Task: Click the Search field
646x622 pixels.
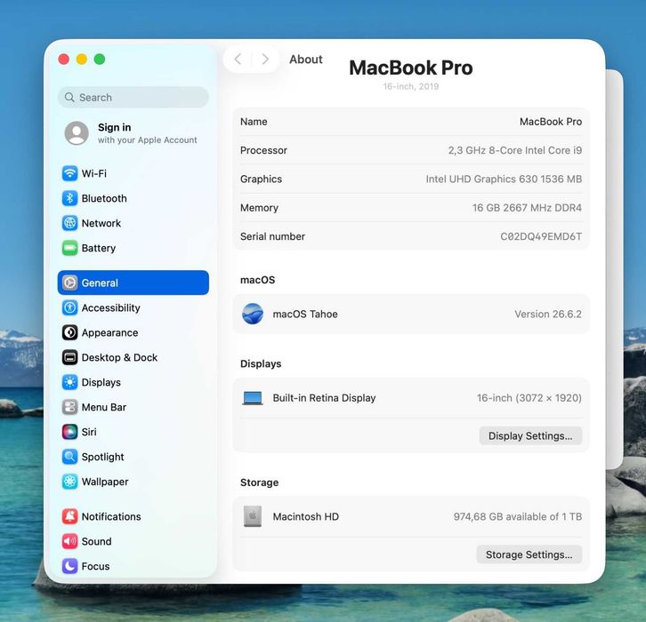Action: tap(133, 98)
